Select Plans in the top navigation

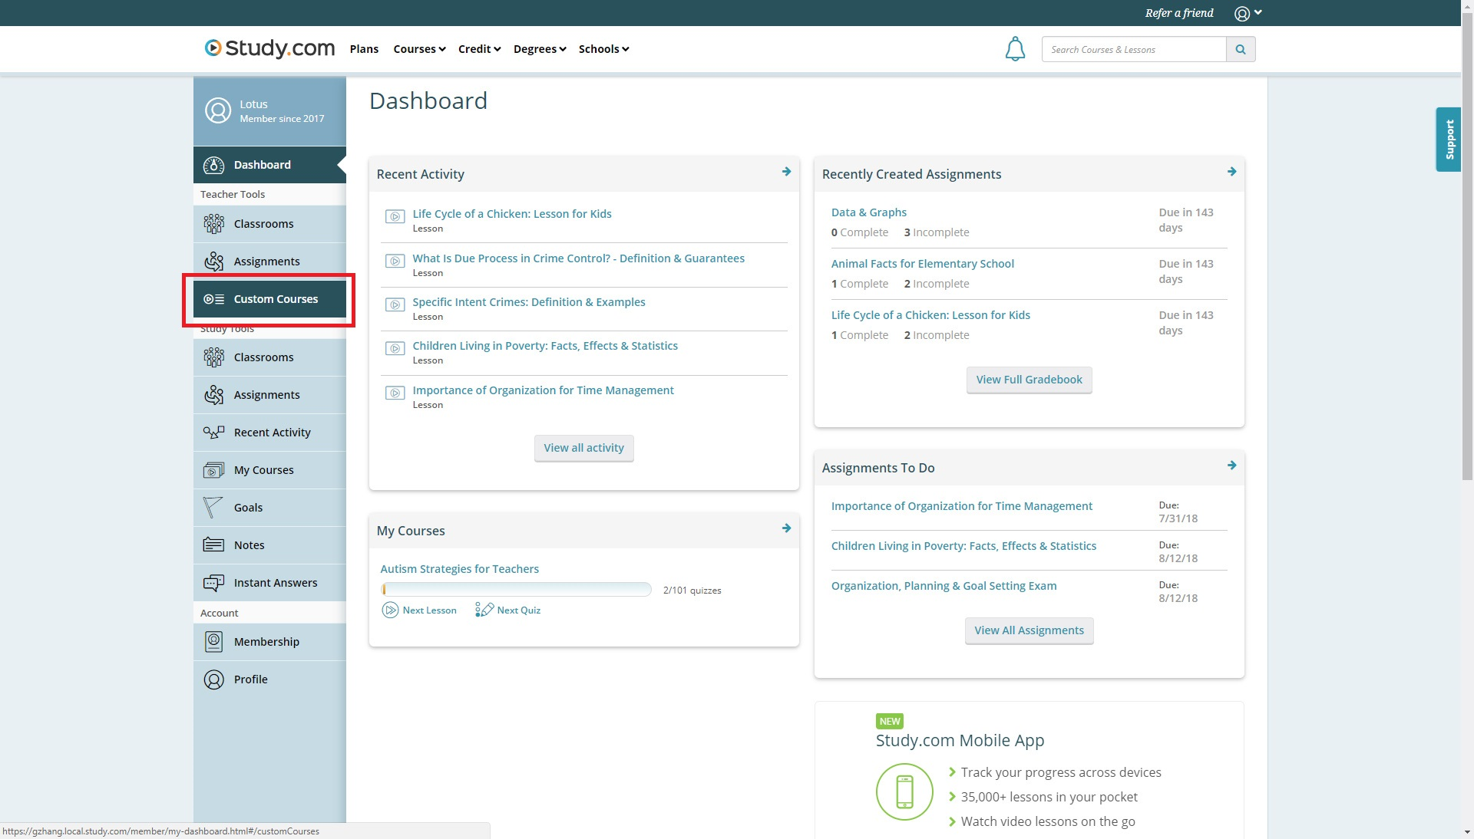(x=364, y=49)
